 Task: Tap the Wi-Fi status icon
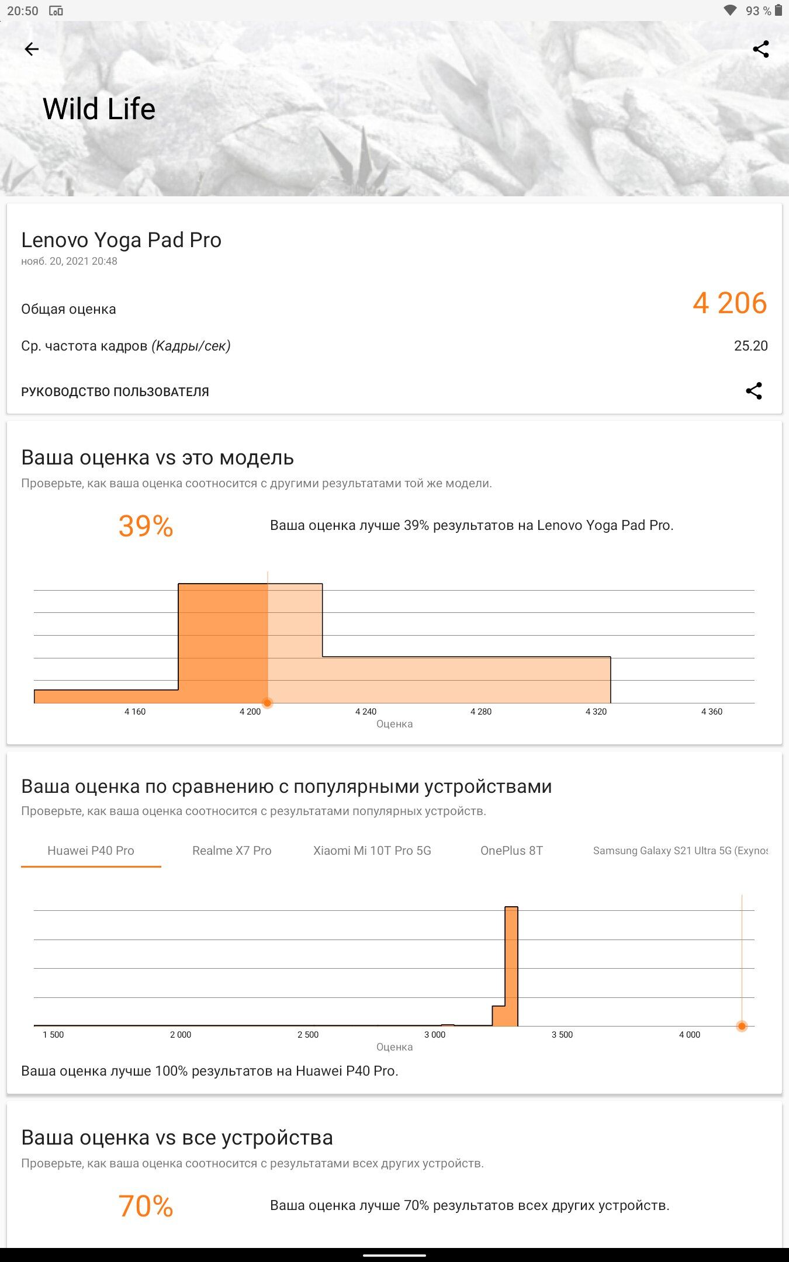click(729, 11)
